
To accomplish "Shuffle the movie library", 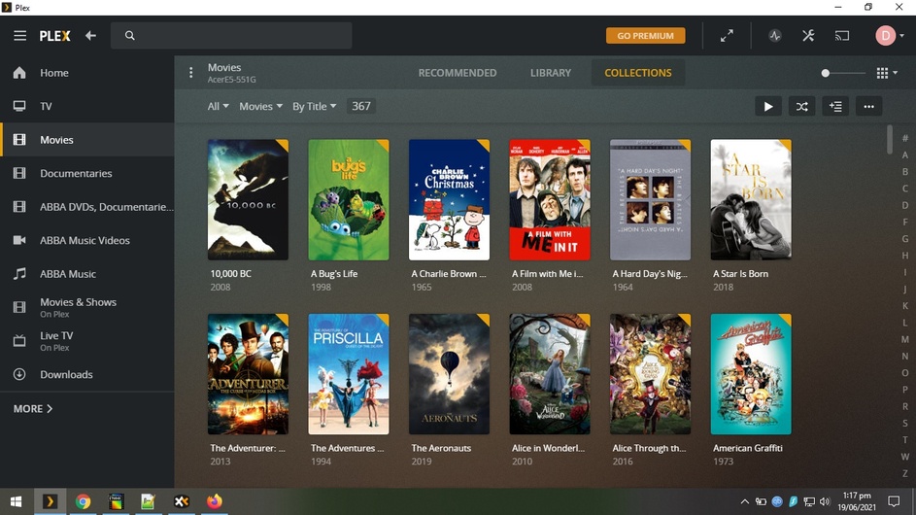I will click(801, 106).
